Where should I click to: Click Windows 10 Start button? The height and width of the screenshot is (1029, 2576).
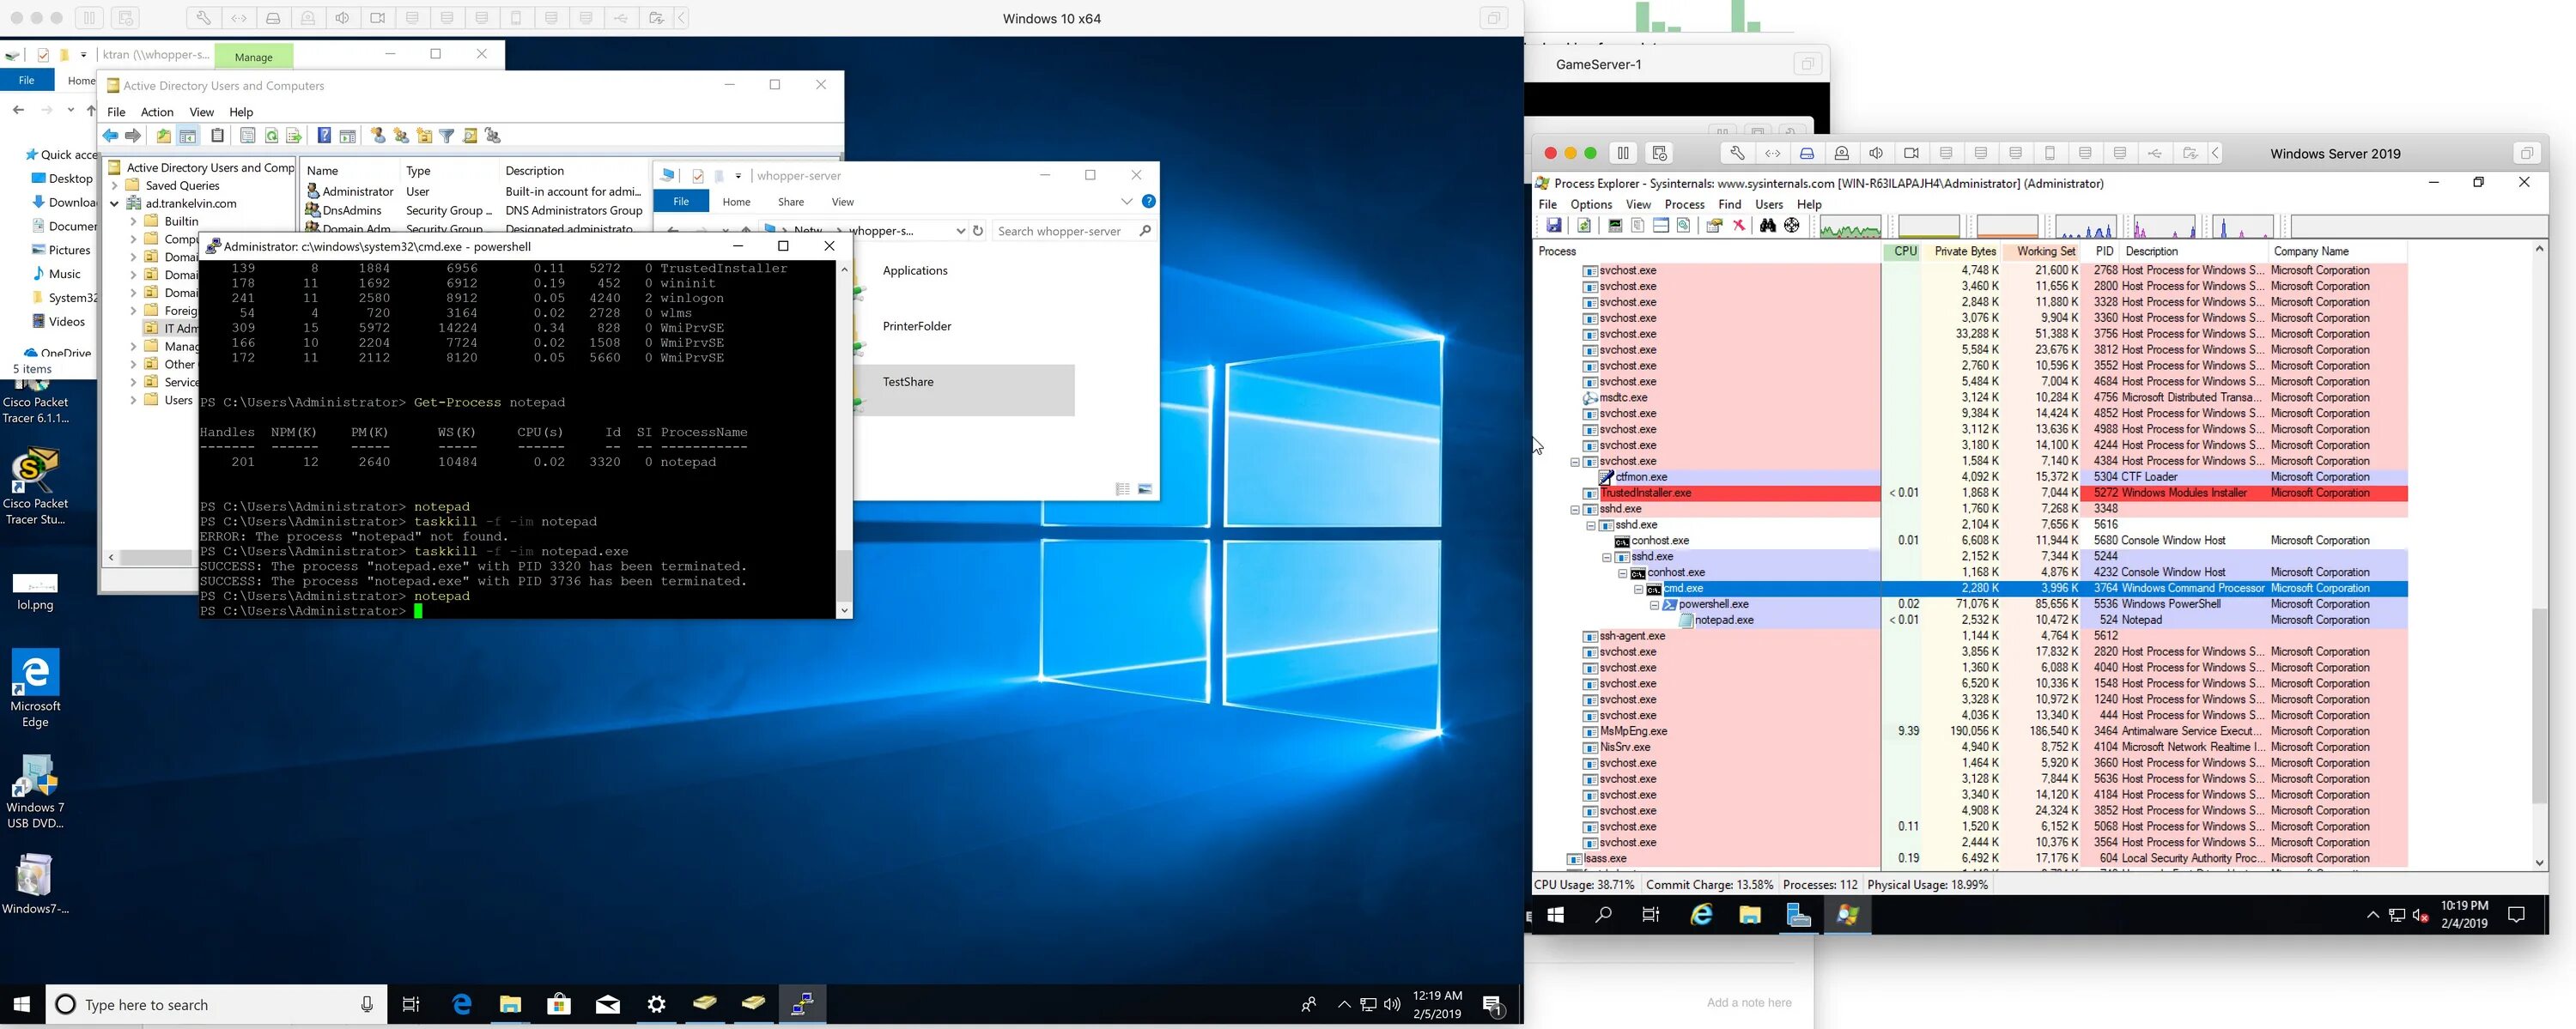(x=22, y=1004)
